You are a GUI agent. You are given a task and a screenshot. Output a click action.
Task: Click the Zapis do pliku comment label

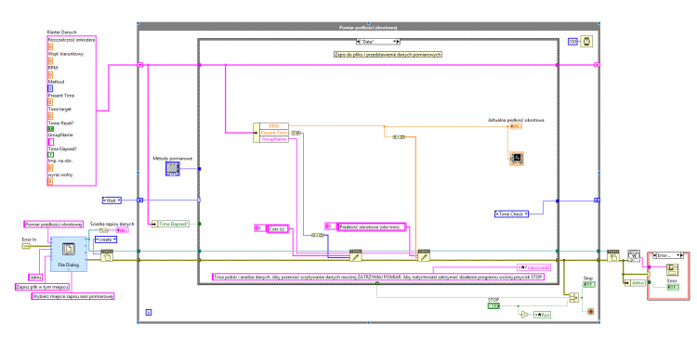point(388,54)
